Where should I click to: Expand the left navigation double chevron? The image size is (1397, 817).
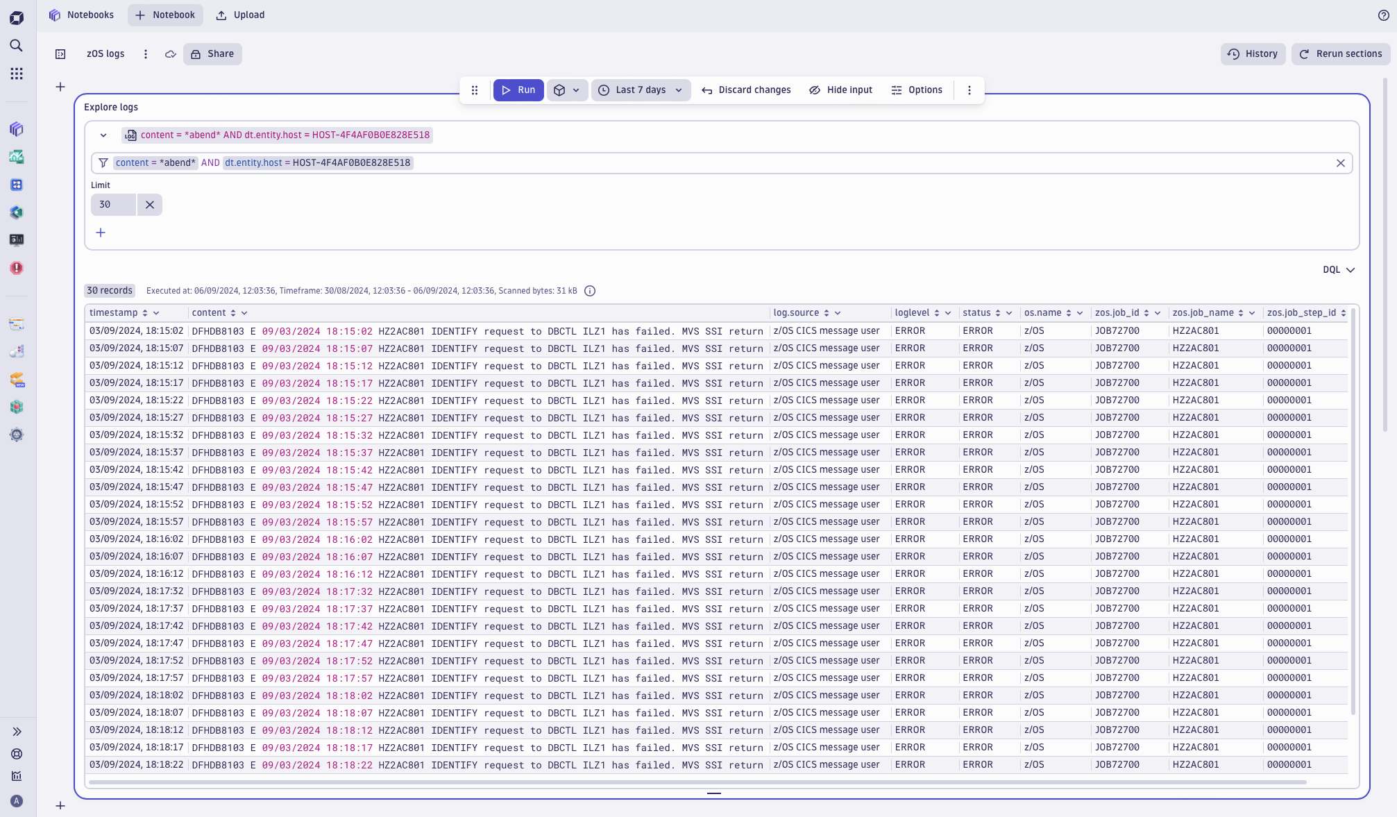tap(17, 732)
